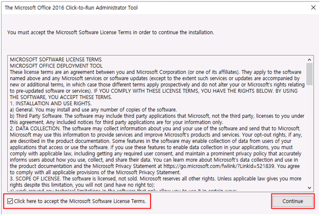Screen dimensions: 321x216
Task: Click the "a) General. You may install" line
Action: (94, 109)
